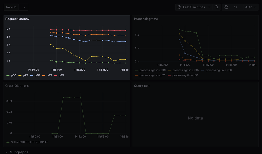The height and width of the screenshot is (154, 262).
Task: Open the Trace ID variable dropdown
Action: point(23,7)
